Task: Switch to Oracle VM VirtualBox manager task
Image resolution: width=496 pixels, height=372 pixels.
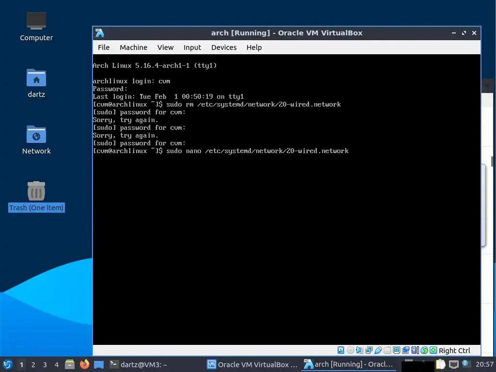Action: [252, 365]
